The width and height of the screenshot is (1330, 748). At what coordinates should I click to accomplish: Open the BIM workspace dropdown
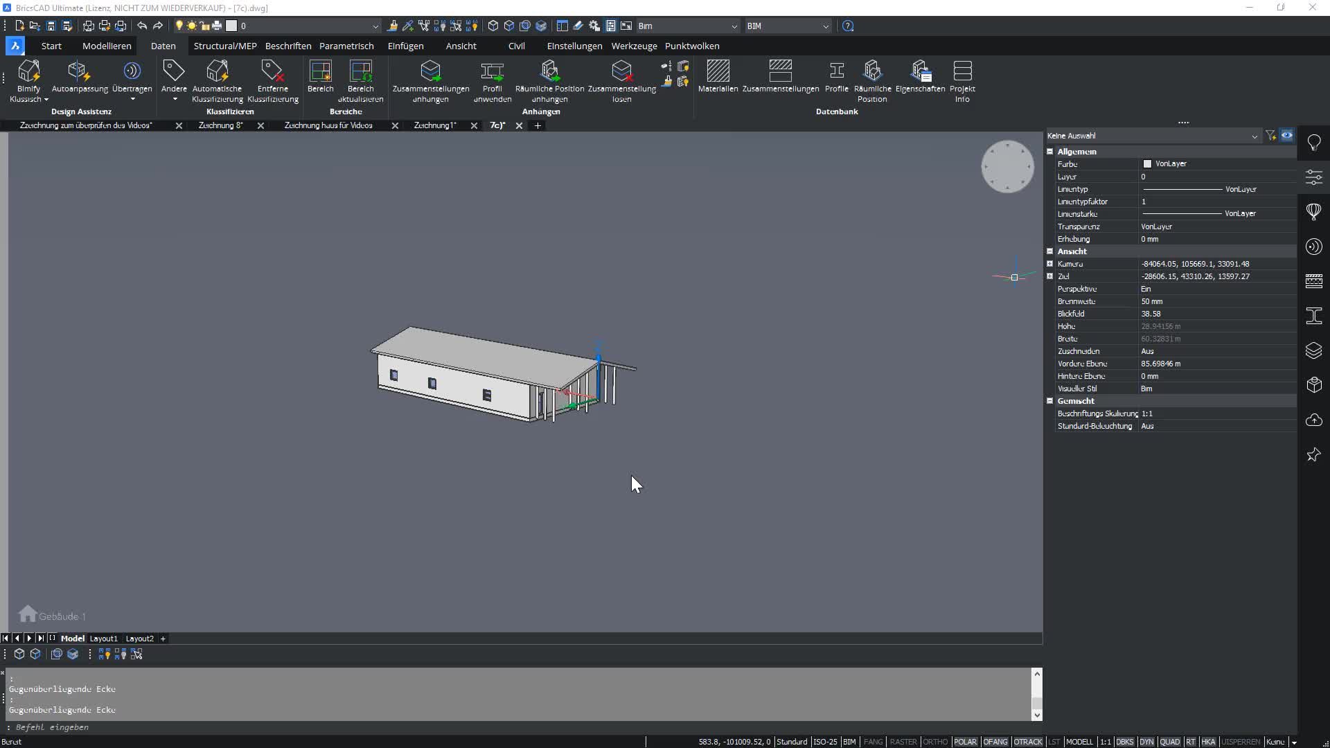(x=788, y=26)
